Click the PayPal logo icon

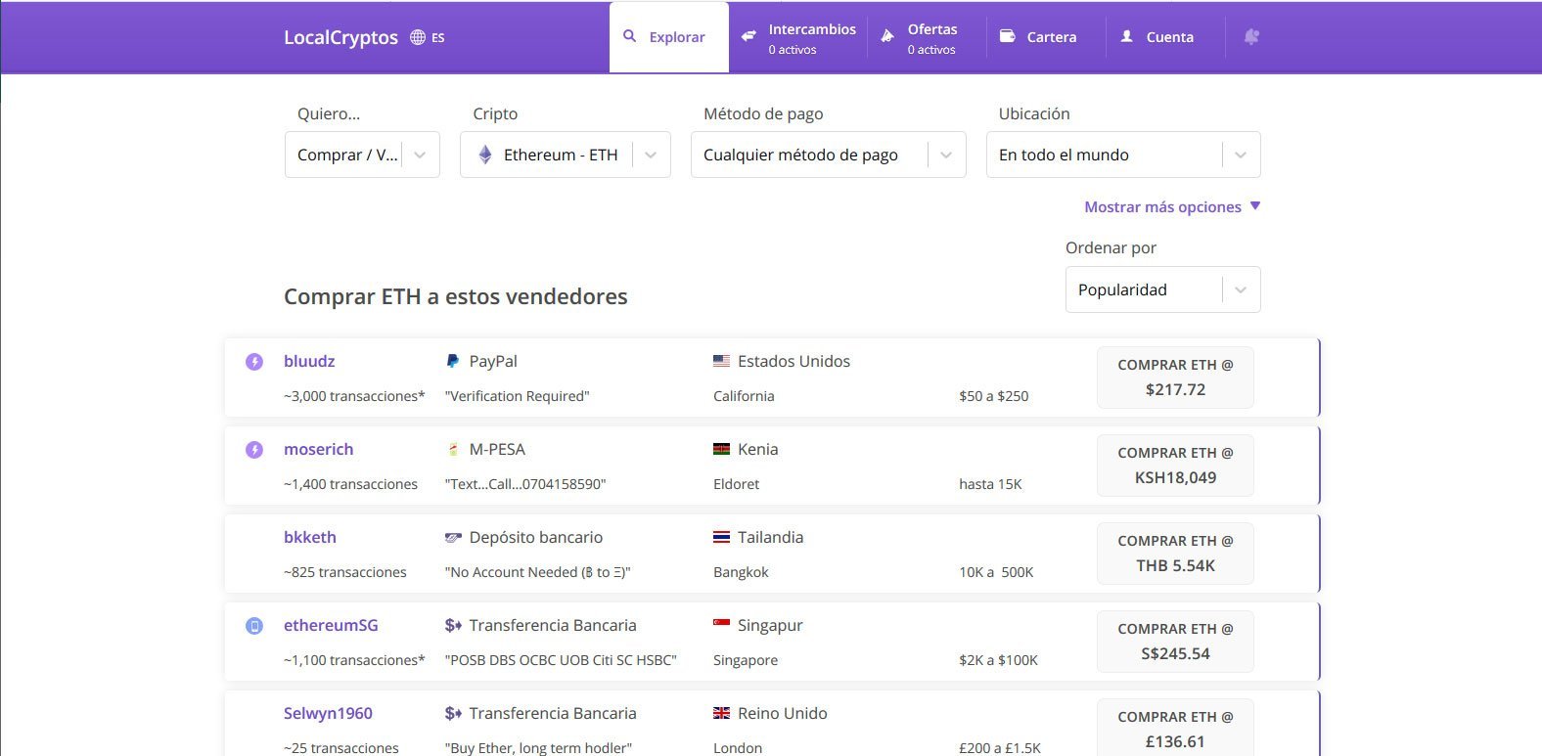[x=453, y=361]
